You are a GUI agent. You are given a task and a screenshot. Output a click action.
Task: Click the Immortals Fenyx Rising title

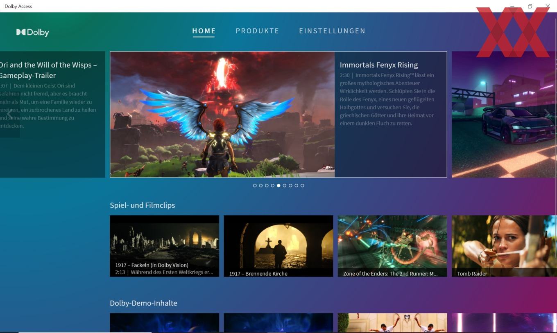tap(379, 65)
